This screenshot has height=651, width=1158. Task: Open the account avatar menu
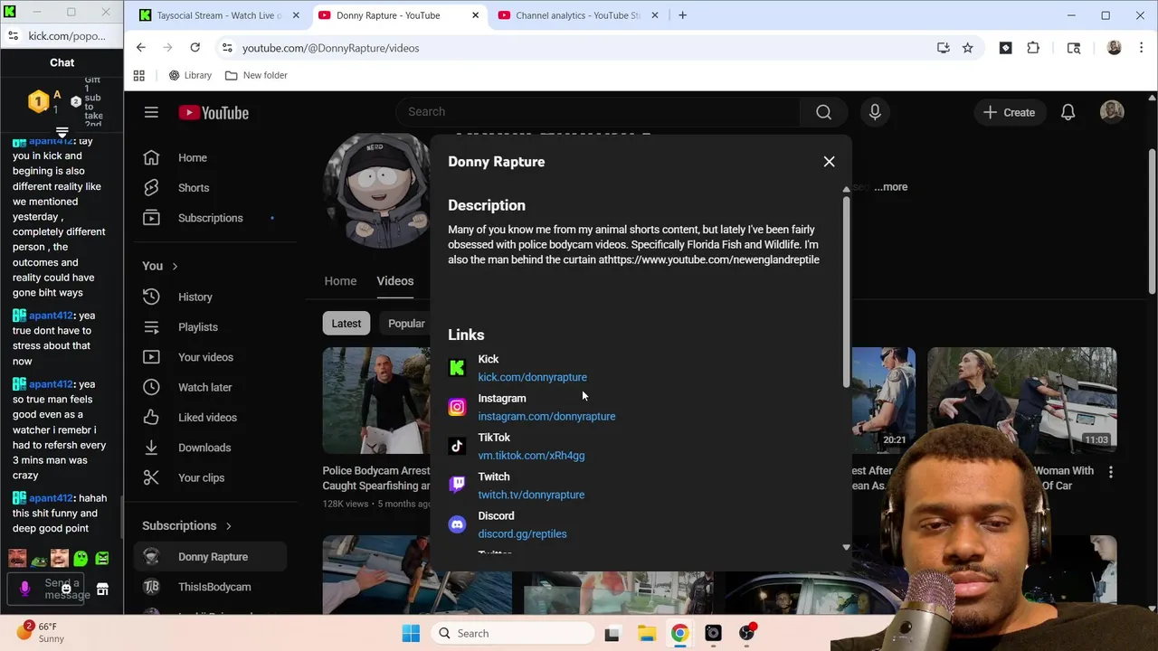(1112, 112)
